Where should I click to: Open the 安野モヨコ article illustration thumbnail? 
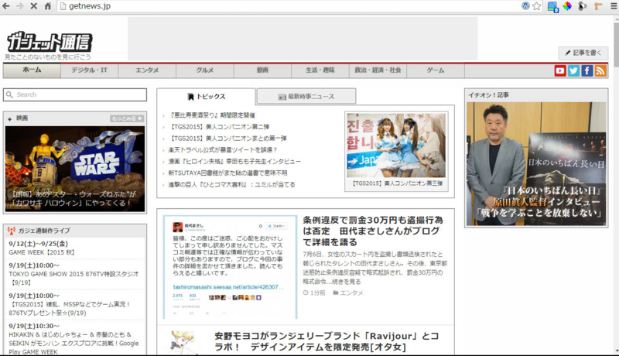(182, 342)
